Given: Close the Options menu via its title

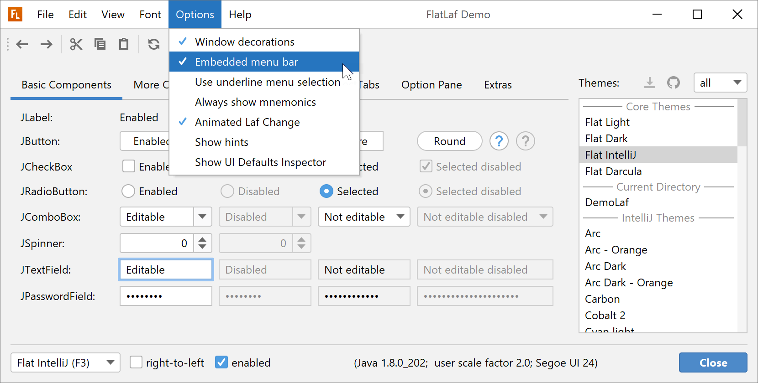Looking at the screenshot, I should (x=195, y=15).
